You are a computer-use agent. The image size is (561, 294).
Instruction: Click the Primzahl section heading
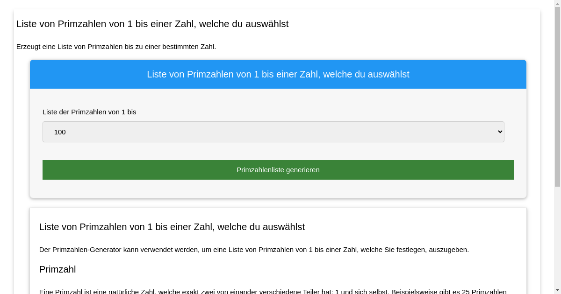(58, 269)
